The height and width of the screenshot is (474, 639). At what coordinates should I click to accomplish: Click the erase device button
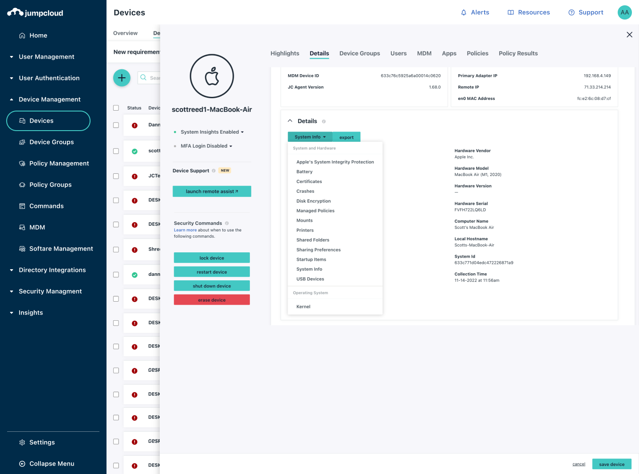[x=212, y=300]
